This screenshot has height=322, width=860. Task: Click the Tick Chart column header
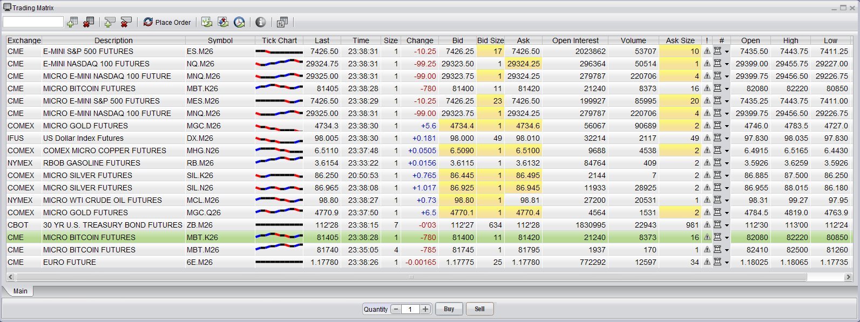[x=279, y=40]
